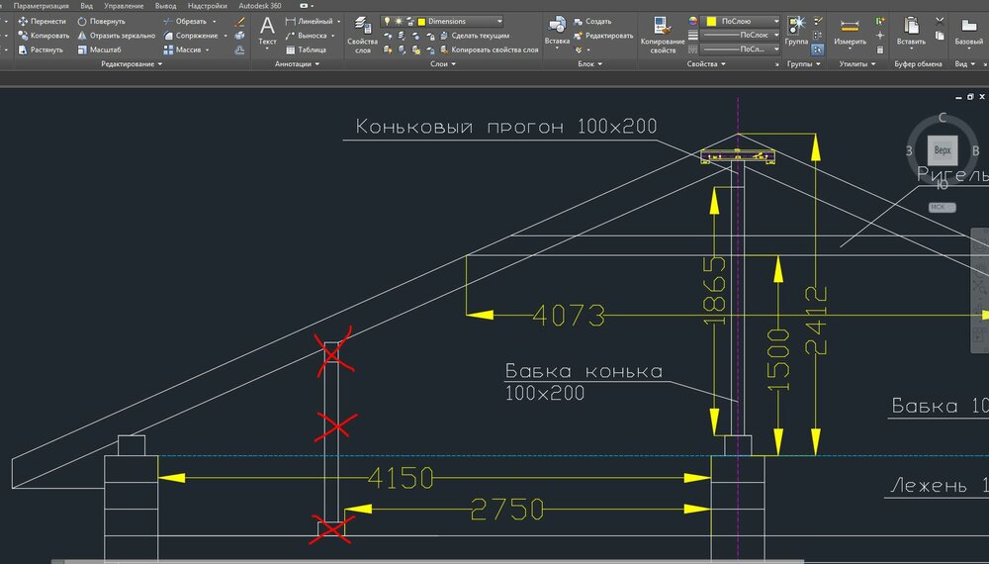This screenshot has height=564, width=989.
Task: Click the Копирование свойств match properties icon
Action: tap(662, 32)
